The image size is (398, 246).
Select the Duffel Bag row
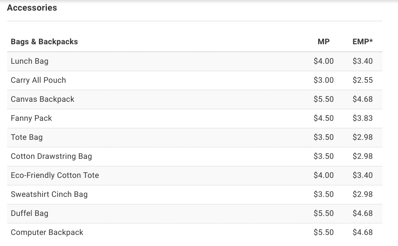click(195, 213)
